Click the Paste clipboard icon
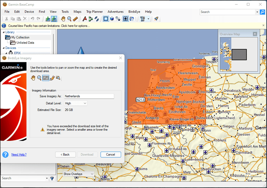The width and height of the screenshot is (267, 188). point(19,19)
